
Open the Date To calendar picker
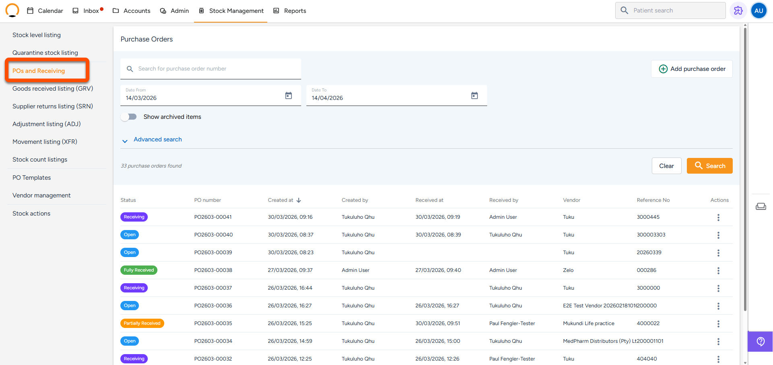tap(474, 96)
